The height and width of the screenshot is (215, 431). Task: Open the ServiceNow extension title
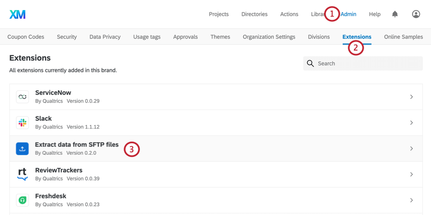(x=53, y=93)
